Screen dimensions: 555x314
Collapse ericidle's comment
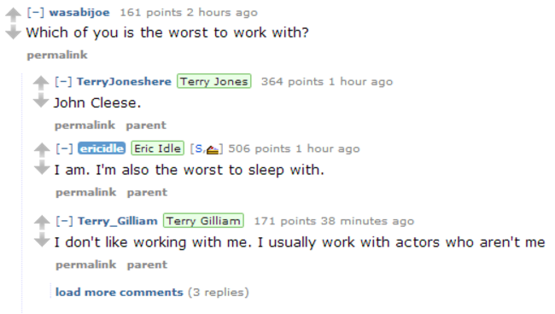(64, 148)
